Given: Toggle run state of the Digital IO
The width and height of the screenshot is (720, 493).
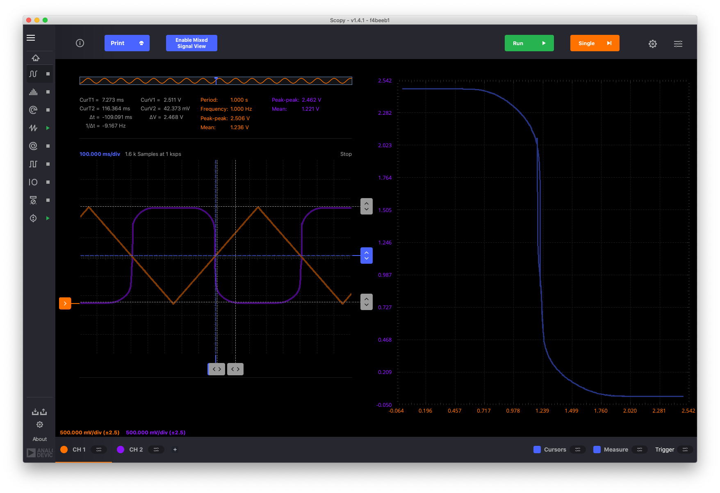Looking at the screenshot, I should (x=48, y=182).
